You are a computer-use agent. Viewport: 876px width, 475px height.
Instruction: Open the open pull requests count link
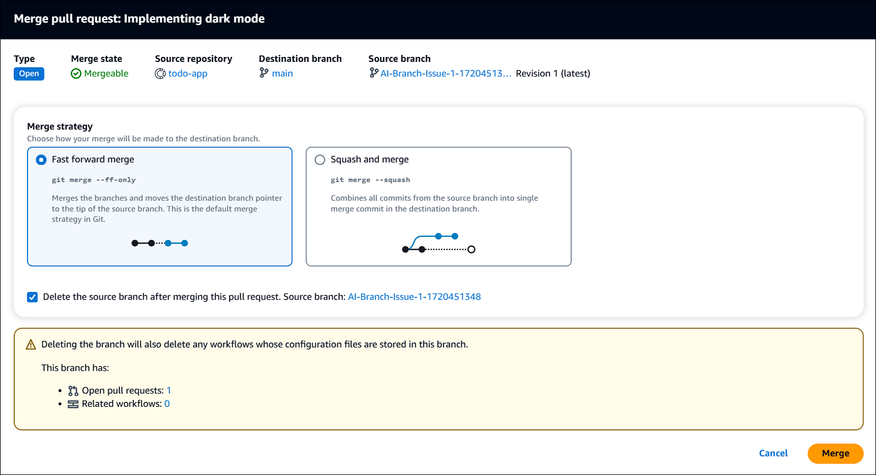pyautogui.click(x=168, y=391)
